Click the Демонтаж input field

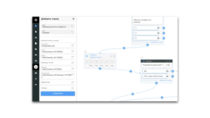coord(57,82)
